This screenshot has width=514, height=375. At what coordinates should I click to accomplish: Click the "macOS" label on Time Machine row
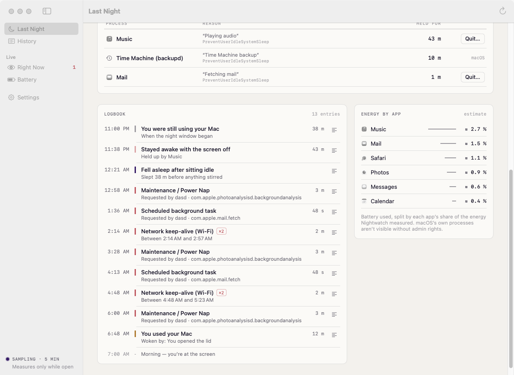(477, 58)
